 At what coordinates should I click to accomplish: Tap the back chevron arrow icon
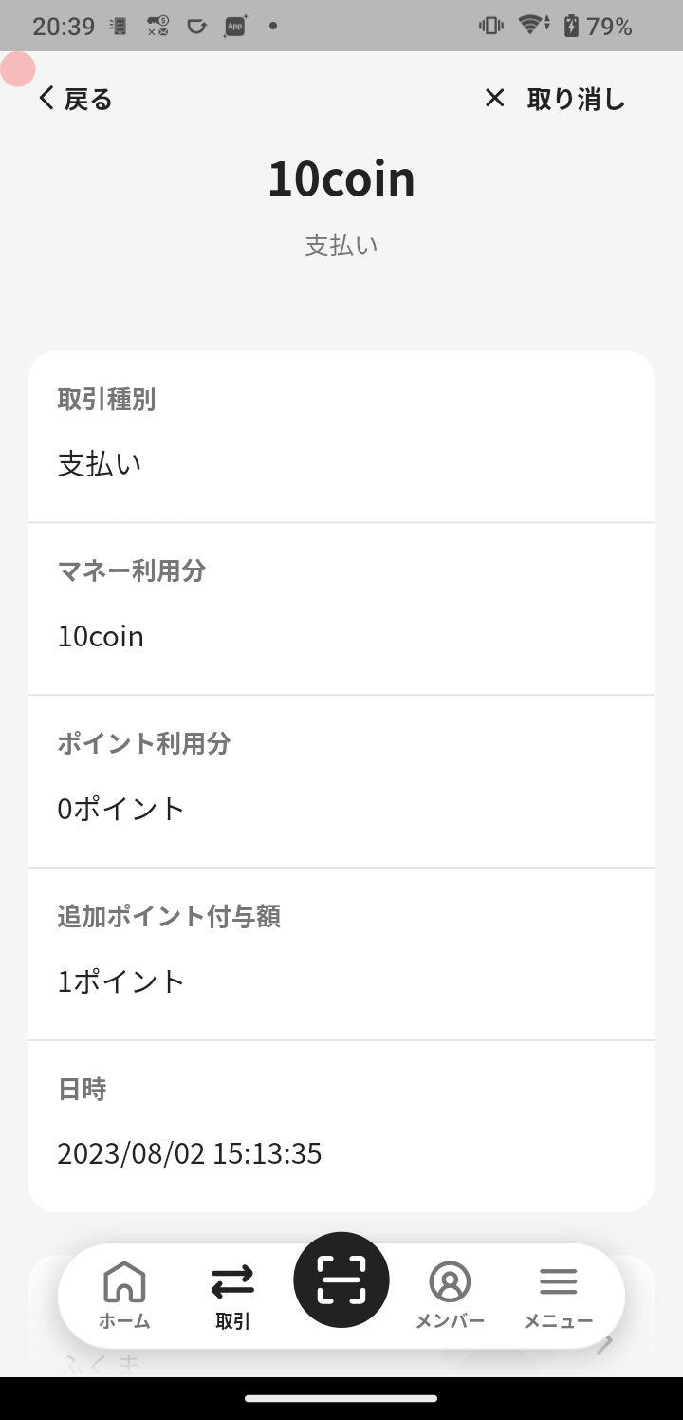pos(46,98)
